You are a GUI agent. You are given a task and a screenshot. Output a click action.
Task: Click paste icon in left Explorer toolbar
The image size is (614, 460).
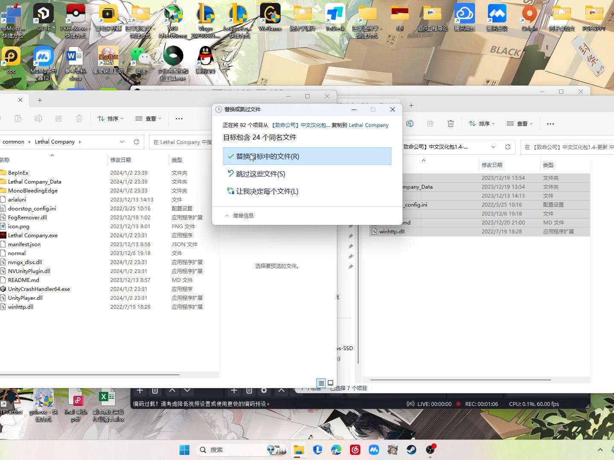18,118
